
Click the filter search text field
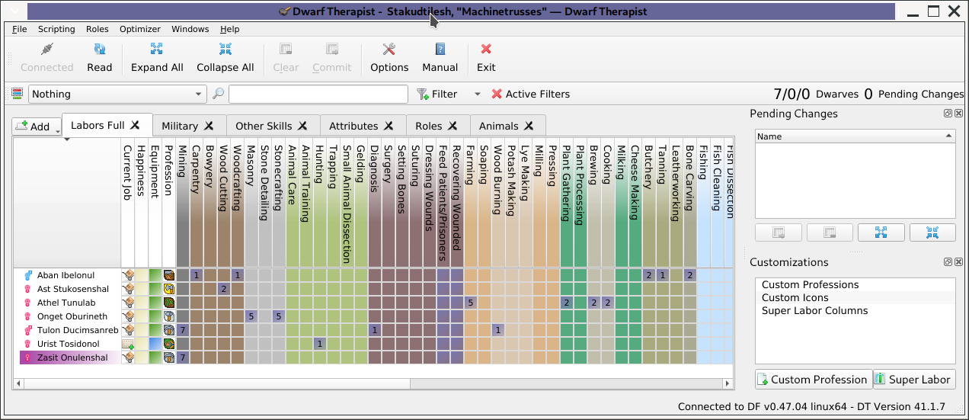pyautogui.click(x=318, y=94)
